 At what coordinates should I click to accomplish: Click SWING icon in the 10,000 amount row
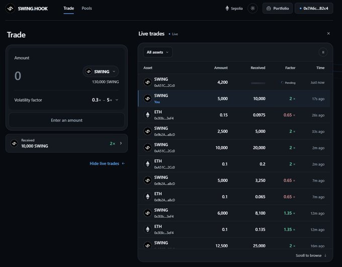pyautogui.click(x=148, y=148)
